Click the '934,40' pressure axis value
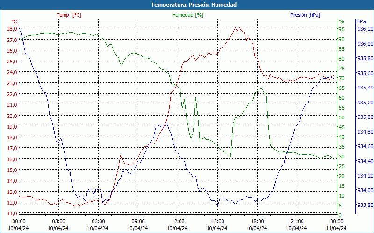 pos(365,161)
